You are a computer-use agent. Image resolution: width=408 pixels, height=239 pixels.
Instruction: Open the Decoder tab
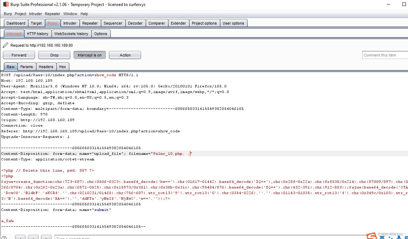135,23
